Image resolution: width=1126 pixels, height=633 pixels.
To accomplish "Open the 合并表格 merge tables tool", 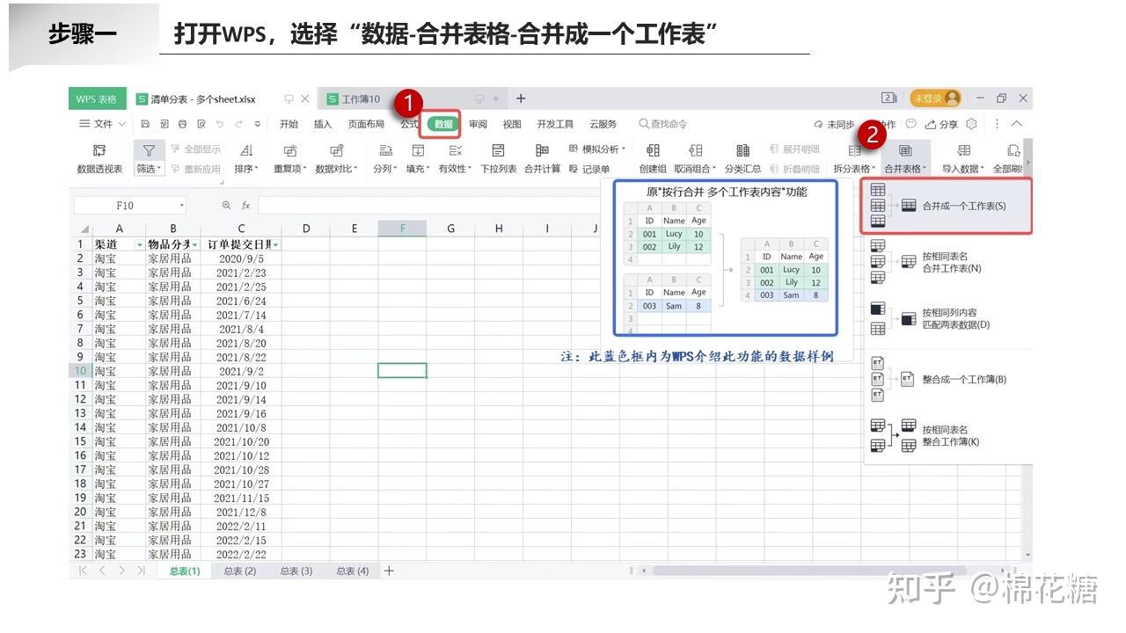I will click(x=905, y=158).
